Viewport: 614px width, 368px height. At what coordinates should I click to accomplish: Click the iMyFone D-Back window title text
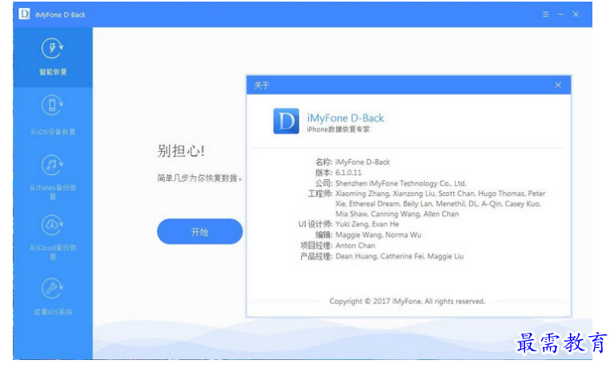[x=60, y=14]
